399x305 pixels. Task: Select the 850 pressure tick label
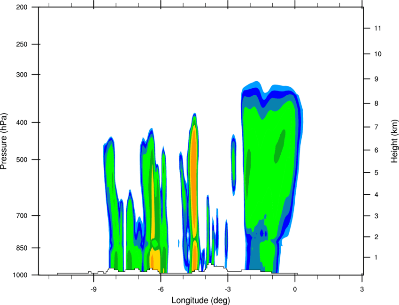tap(22, 248)
